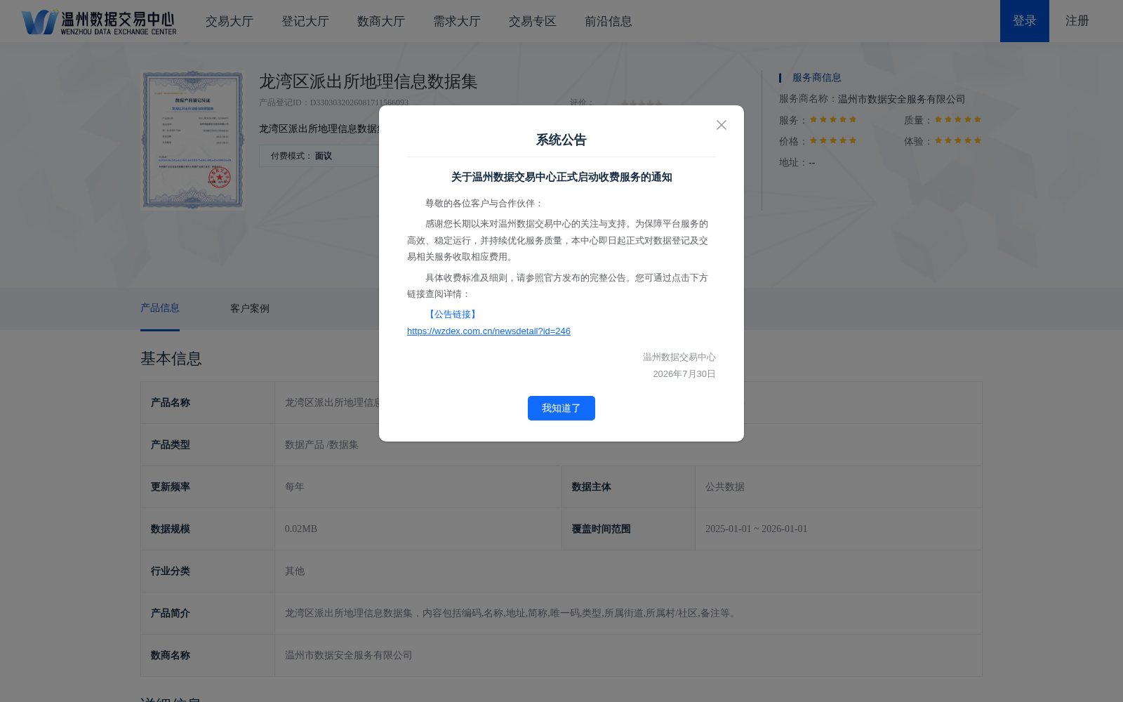Open the 交易专区 menu
The width and height of the screenshot is (1123, 702).
pyautogui.click(x=533, y=21)
